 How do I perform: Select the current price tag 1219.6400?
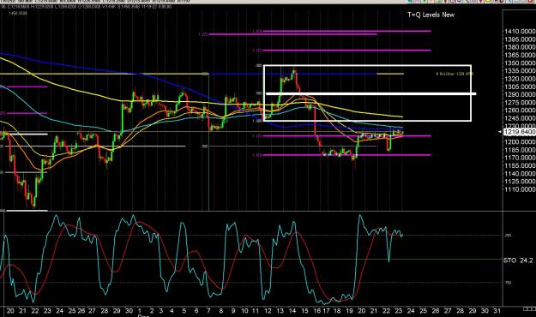click(x=520, y=132)
